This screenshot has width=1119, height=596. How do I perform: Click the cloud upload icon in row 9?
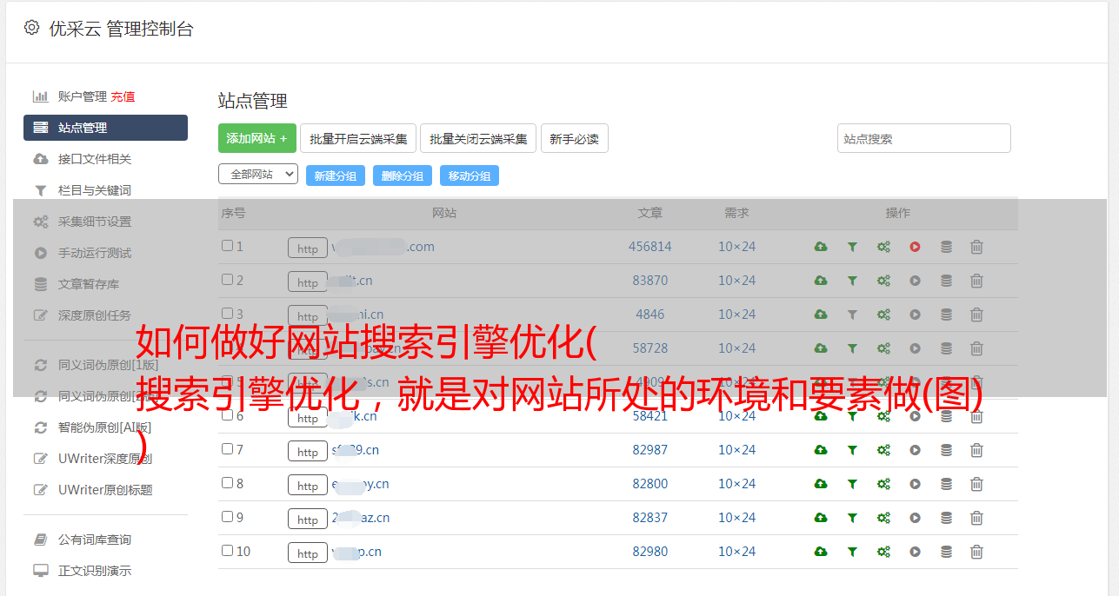coord(821,518)
